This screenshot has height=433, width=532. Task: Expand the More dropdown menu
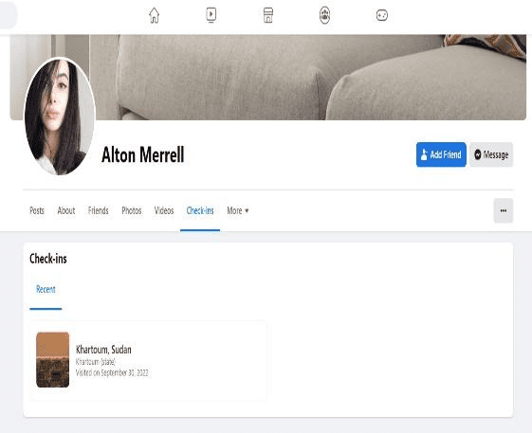pyautogui.click(x=238, y=210)
